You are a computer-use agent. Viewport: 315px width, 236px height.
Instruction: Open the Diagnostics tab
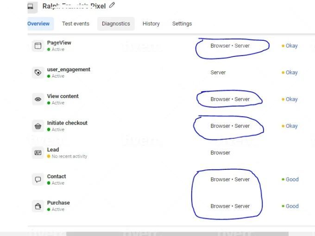(x=116, y=24)
